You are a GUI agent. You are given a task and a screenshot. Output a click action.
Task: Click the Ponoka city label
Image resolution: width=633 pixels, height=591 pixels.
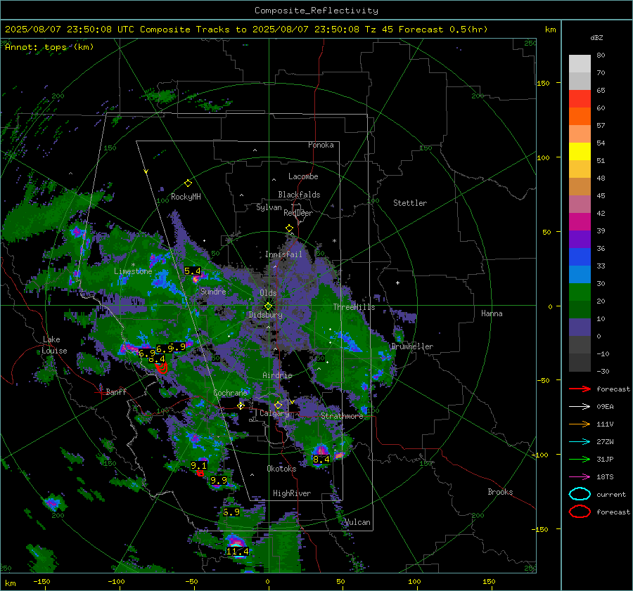point(321,145)
